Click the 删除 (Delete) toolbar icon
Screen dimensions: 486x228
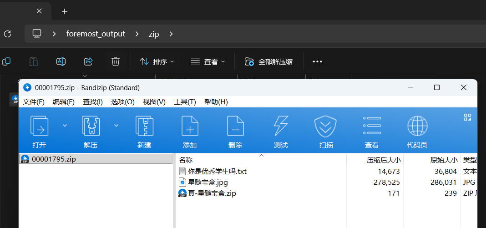click(235, 126)
